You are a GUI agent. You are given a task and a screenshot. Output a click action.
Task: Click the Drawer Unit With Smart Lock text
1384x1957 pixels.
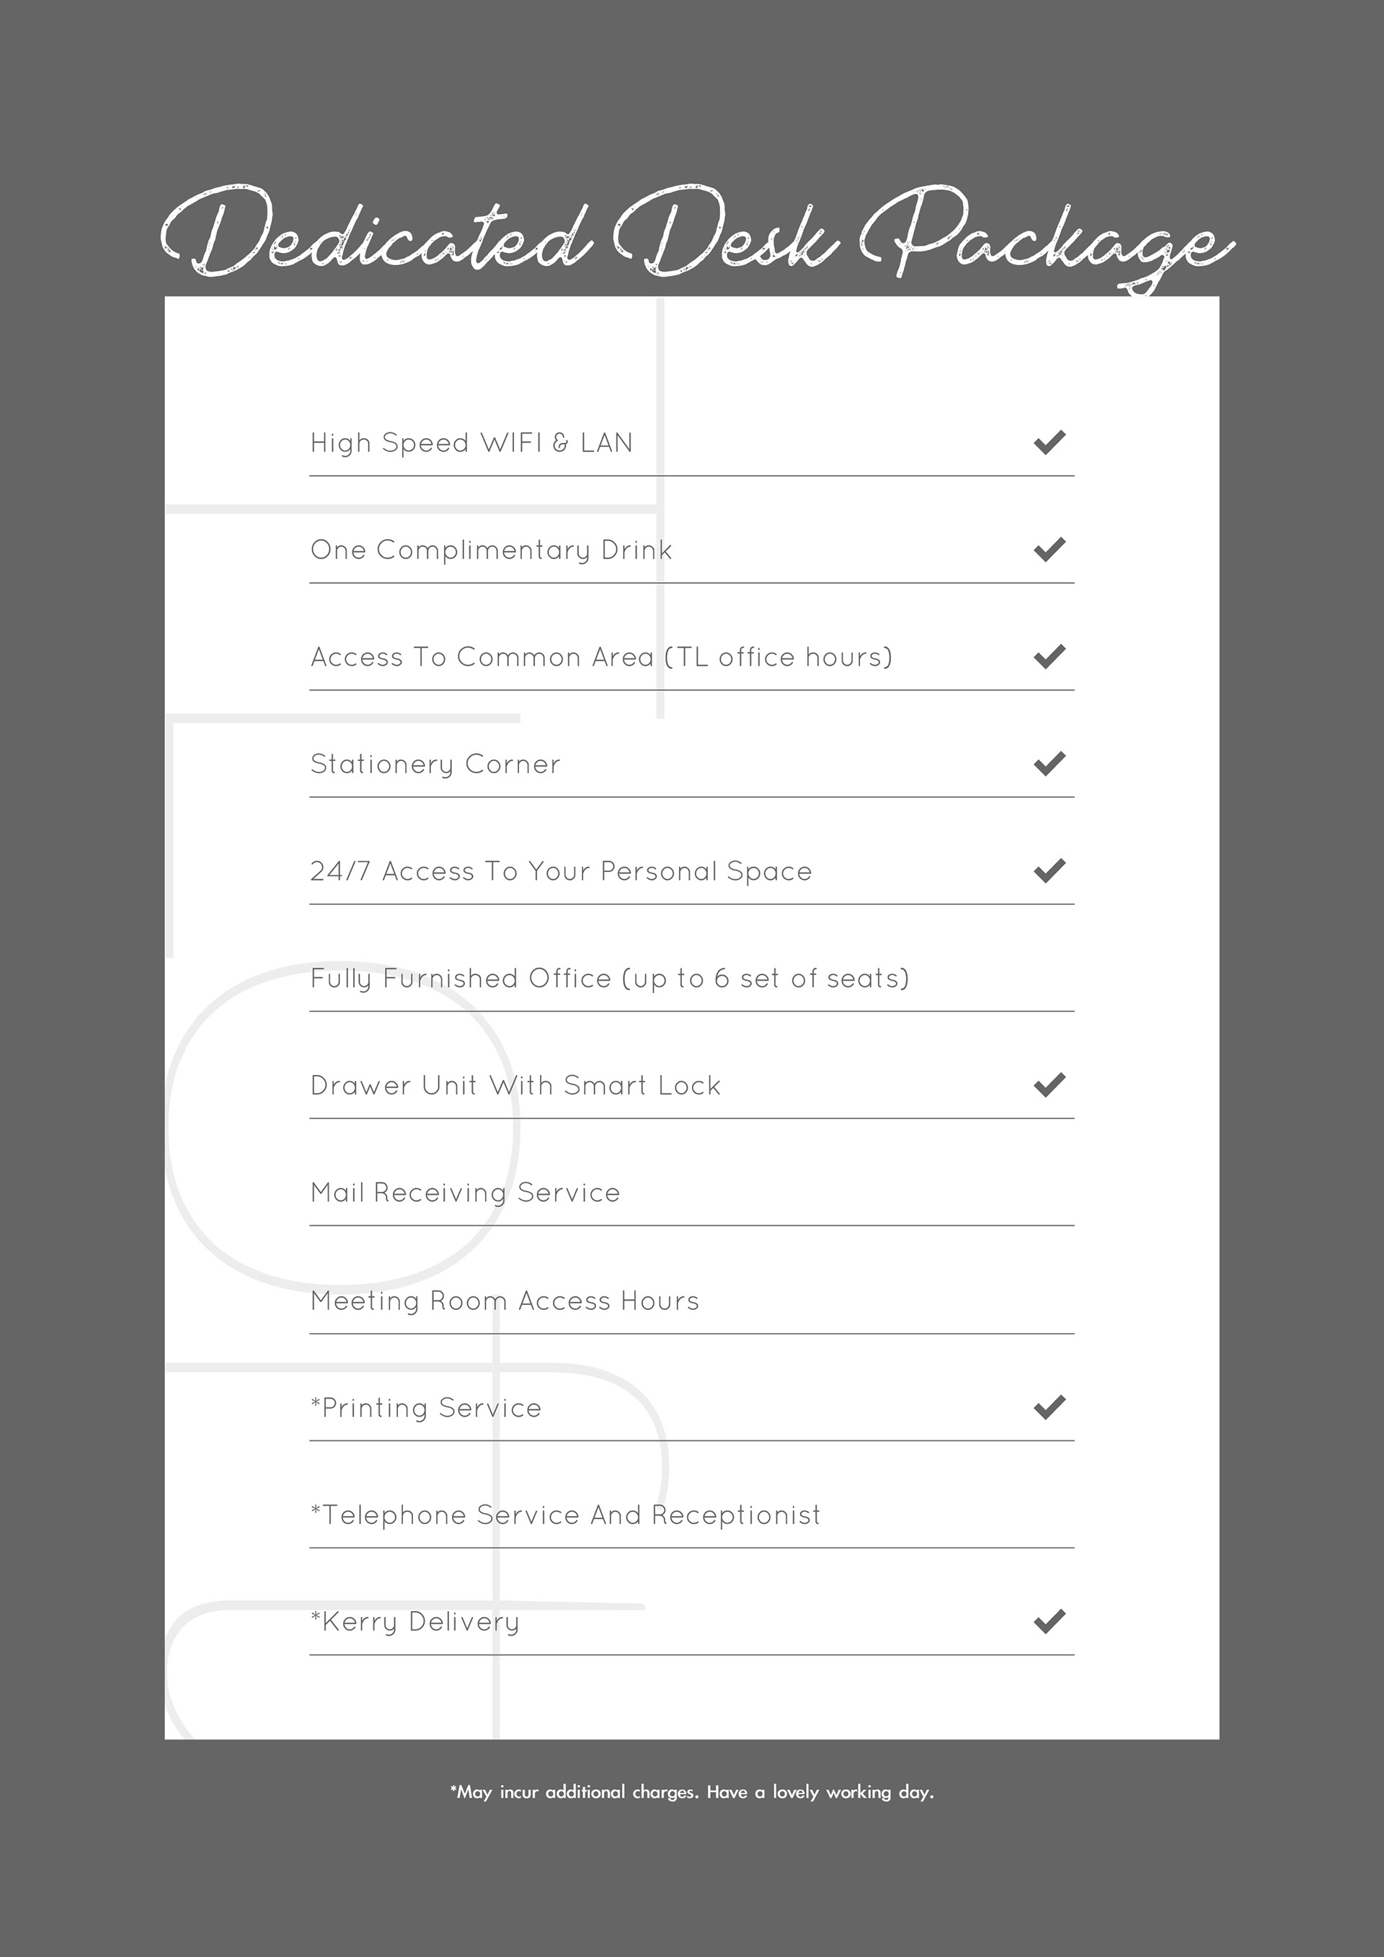pos(515,1086)
